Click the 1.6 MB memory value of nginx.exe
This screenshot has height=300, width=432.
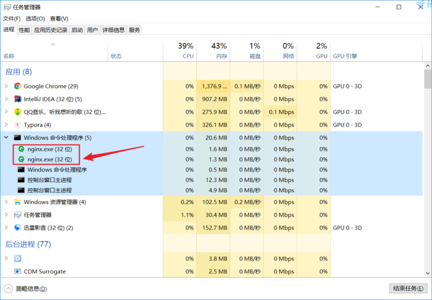click(x=218, y=149)
